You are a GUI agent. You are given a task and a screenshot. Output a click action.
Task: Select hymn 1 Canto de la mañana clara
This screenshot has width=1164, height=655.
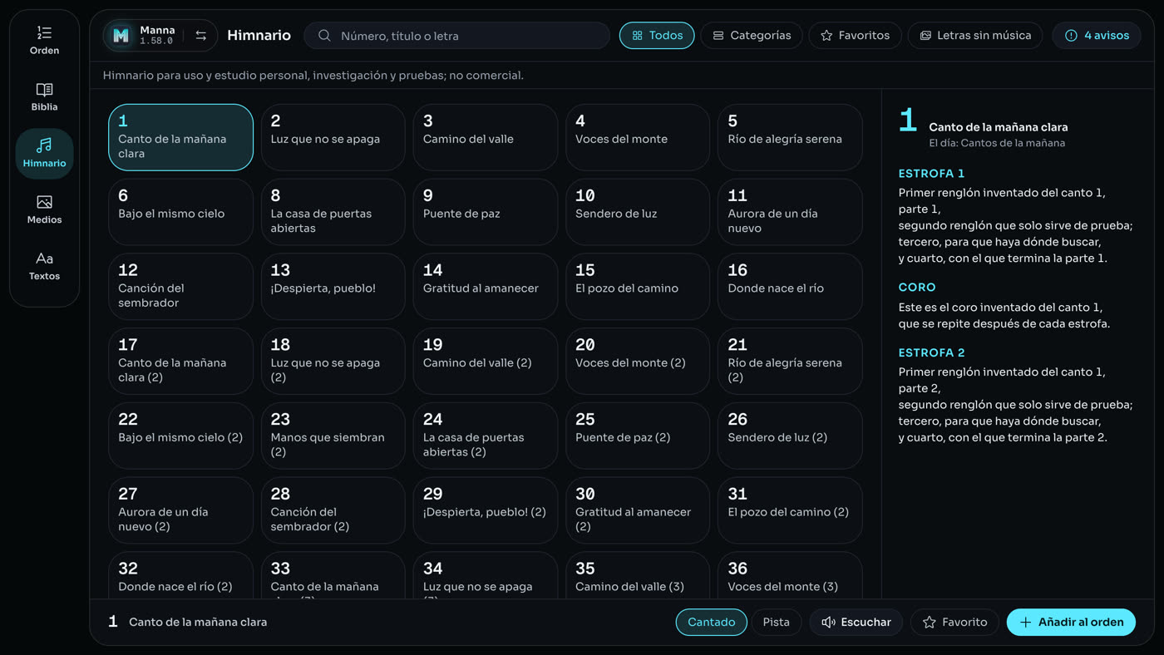(180, 137)
